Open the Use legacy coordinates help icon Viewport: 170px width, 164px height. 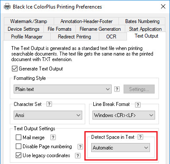point(78,155)
